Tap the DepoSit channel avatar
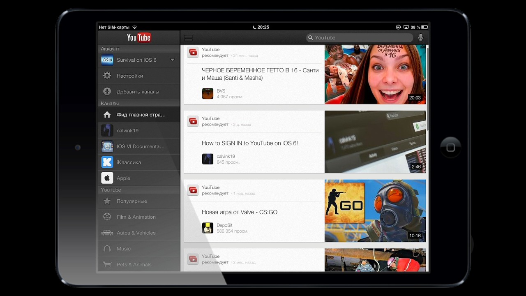The height and width of the screenshot is (296, 526). (x=208, y=228)
